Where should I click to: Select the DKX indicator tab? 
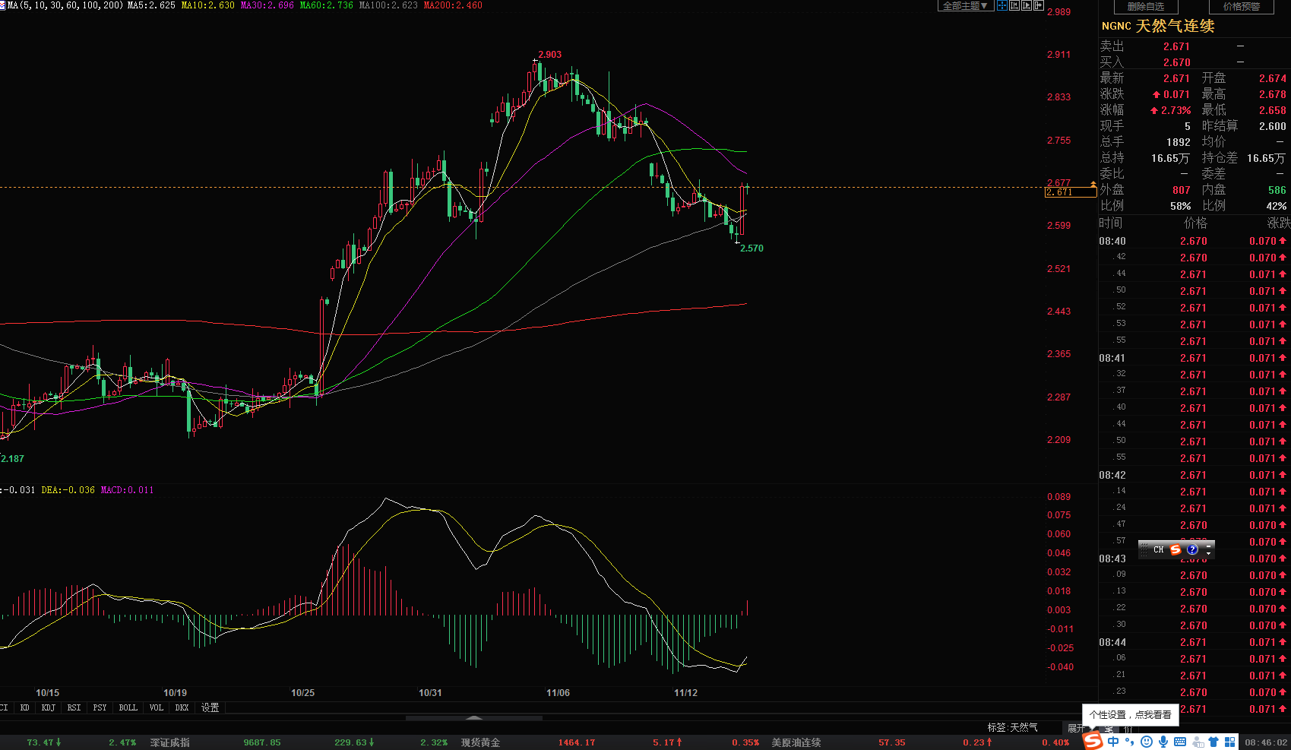coord(182,707)
